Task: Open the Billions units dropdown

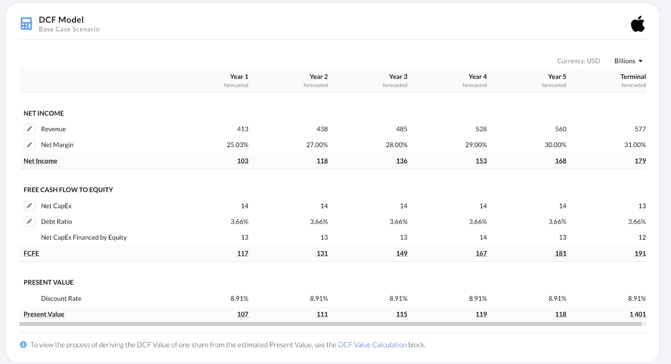Action: click(628, 61)
